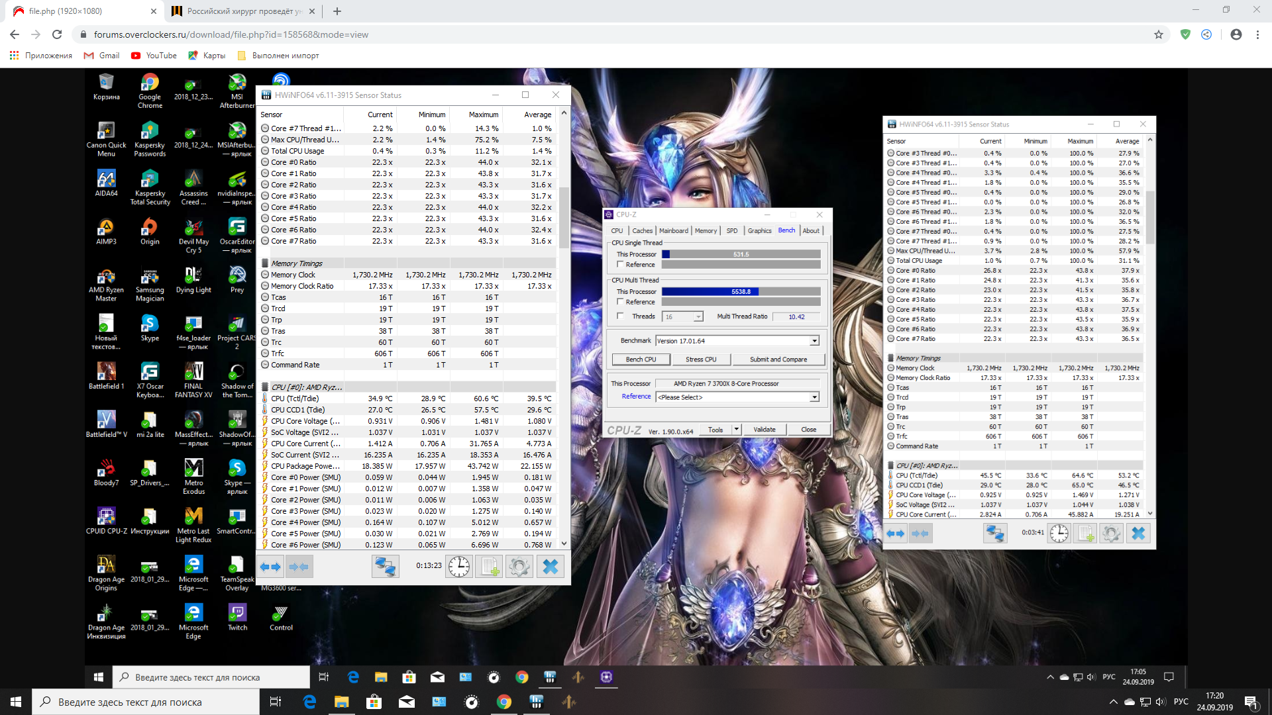Viewport: 1272px width, 715px height.
Task: Enable the Reference checkbox under CPU Single Thread
Action: 621,264
